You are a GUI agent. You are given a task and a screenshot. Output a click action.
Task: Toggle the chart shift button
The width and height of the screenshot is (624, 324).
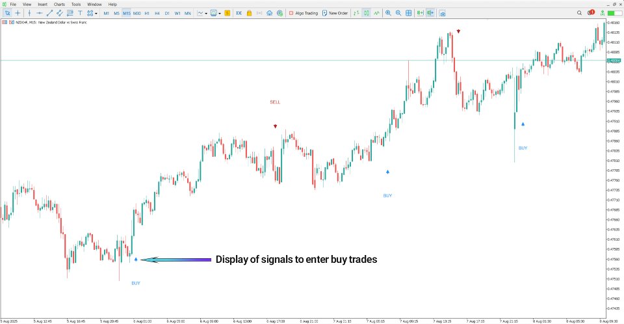click(x=430, y=13)
